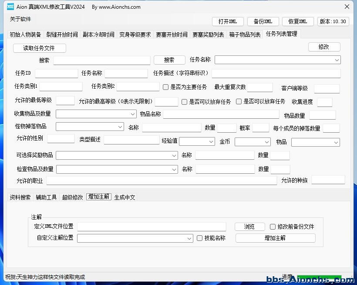The image size is (357, 285).
Task: Open the 关于软件 menu
Action: pos(20,19)
